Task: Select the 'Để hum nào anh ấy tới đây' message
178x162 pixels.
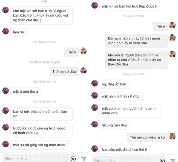Action: pos(136,41)
